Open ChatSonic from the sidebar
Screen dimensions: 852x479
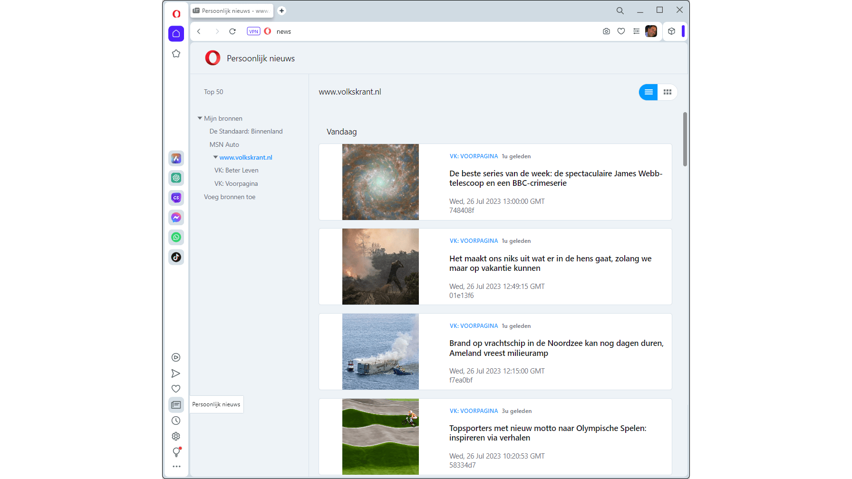click(176, 198)
